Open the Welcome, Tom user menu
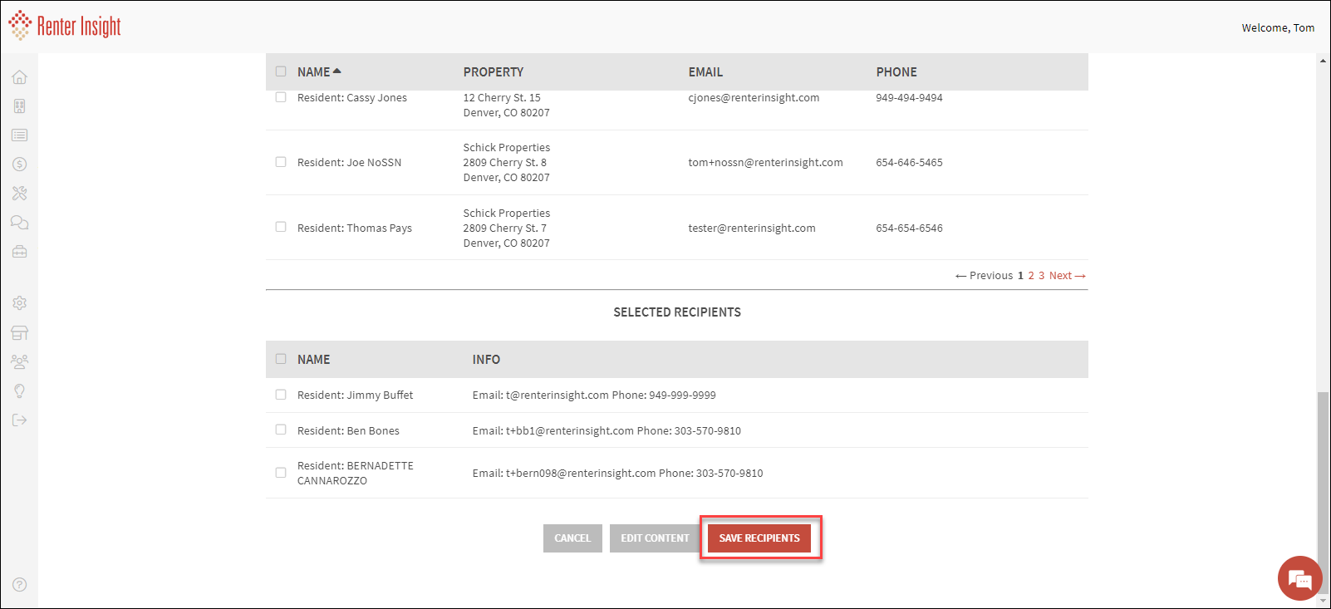The height and width of the screenshot is (609, 1331). [x=1278, y=27]
